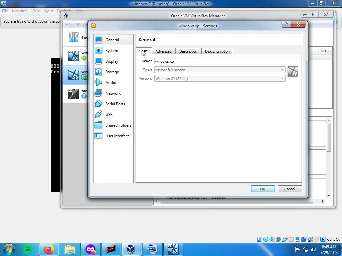Open the Type dropdown (Microsoft Windows)
Screen dimensions: 342x256
click(x=220, y=70)
